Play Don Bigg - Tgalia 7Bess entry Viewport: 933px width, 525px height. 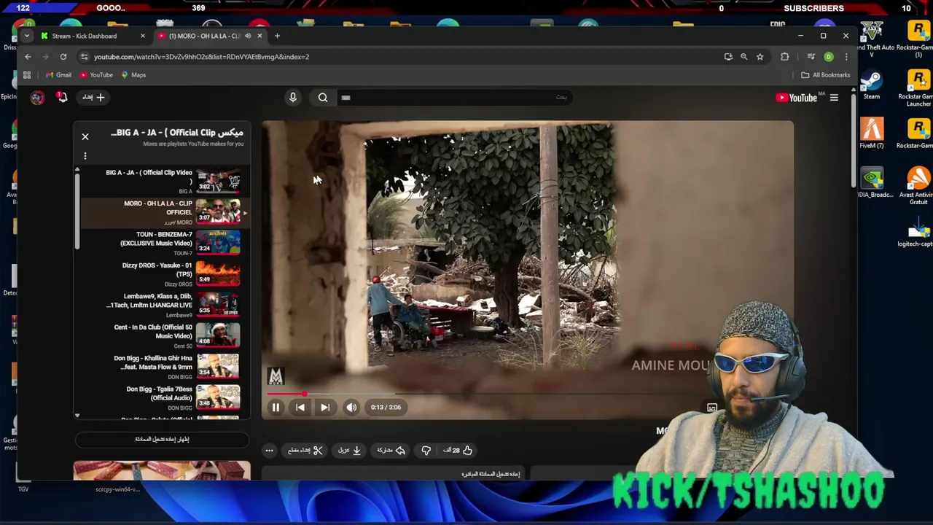click(x=162, y=398)
